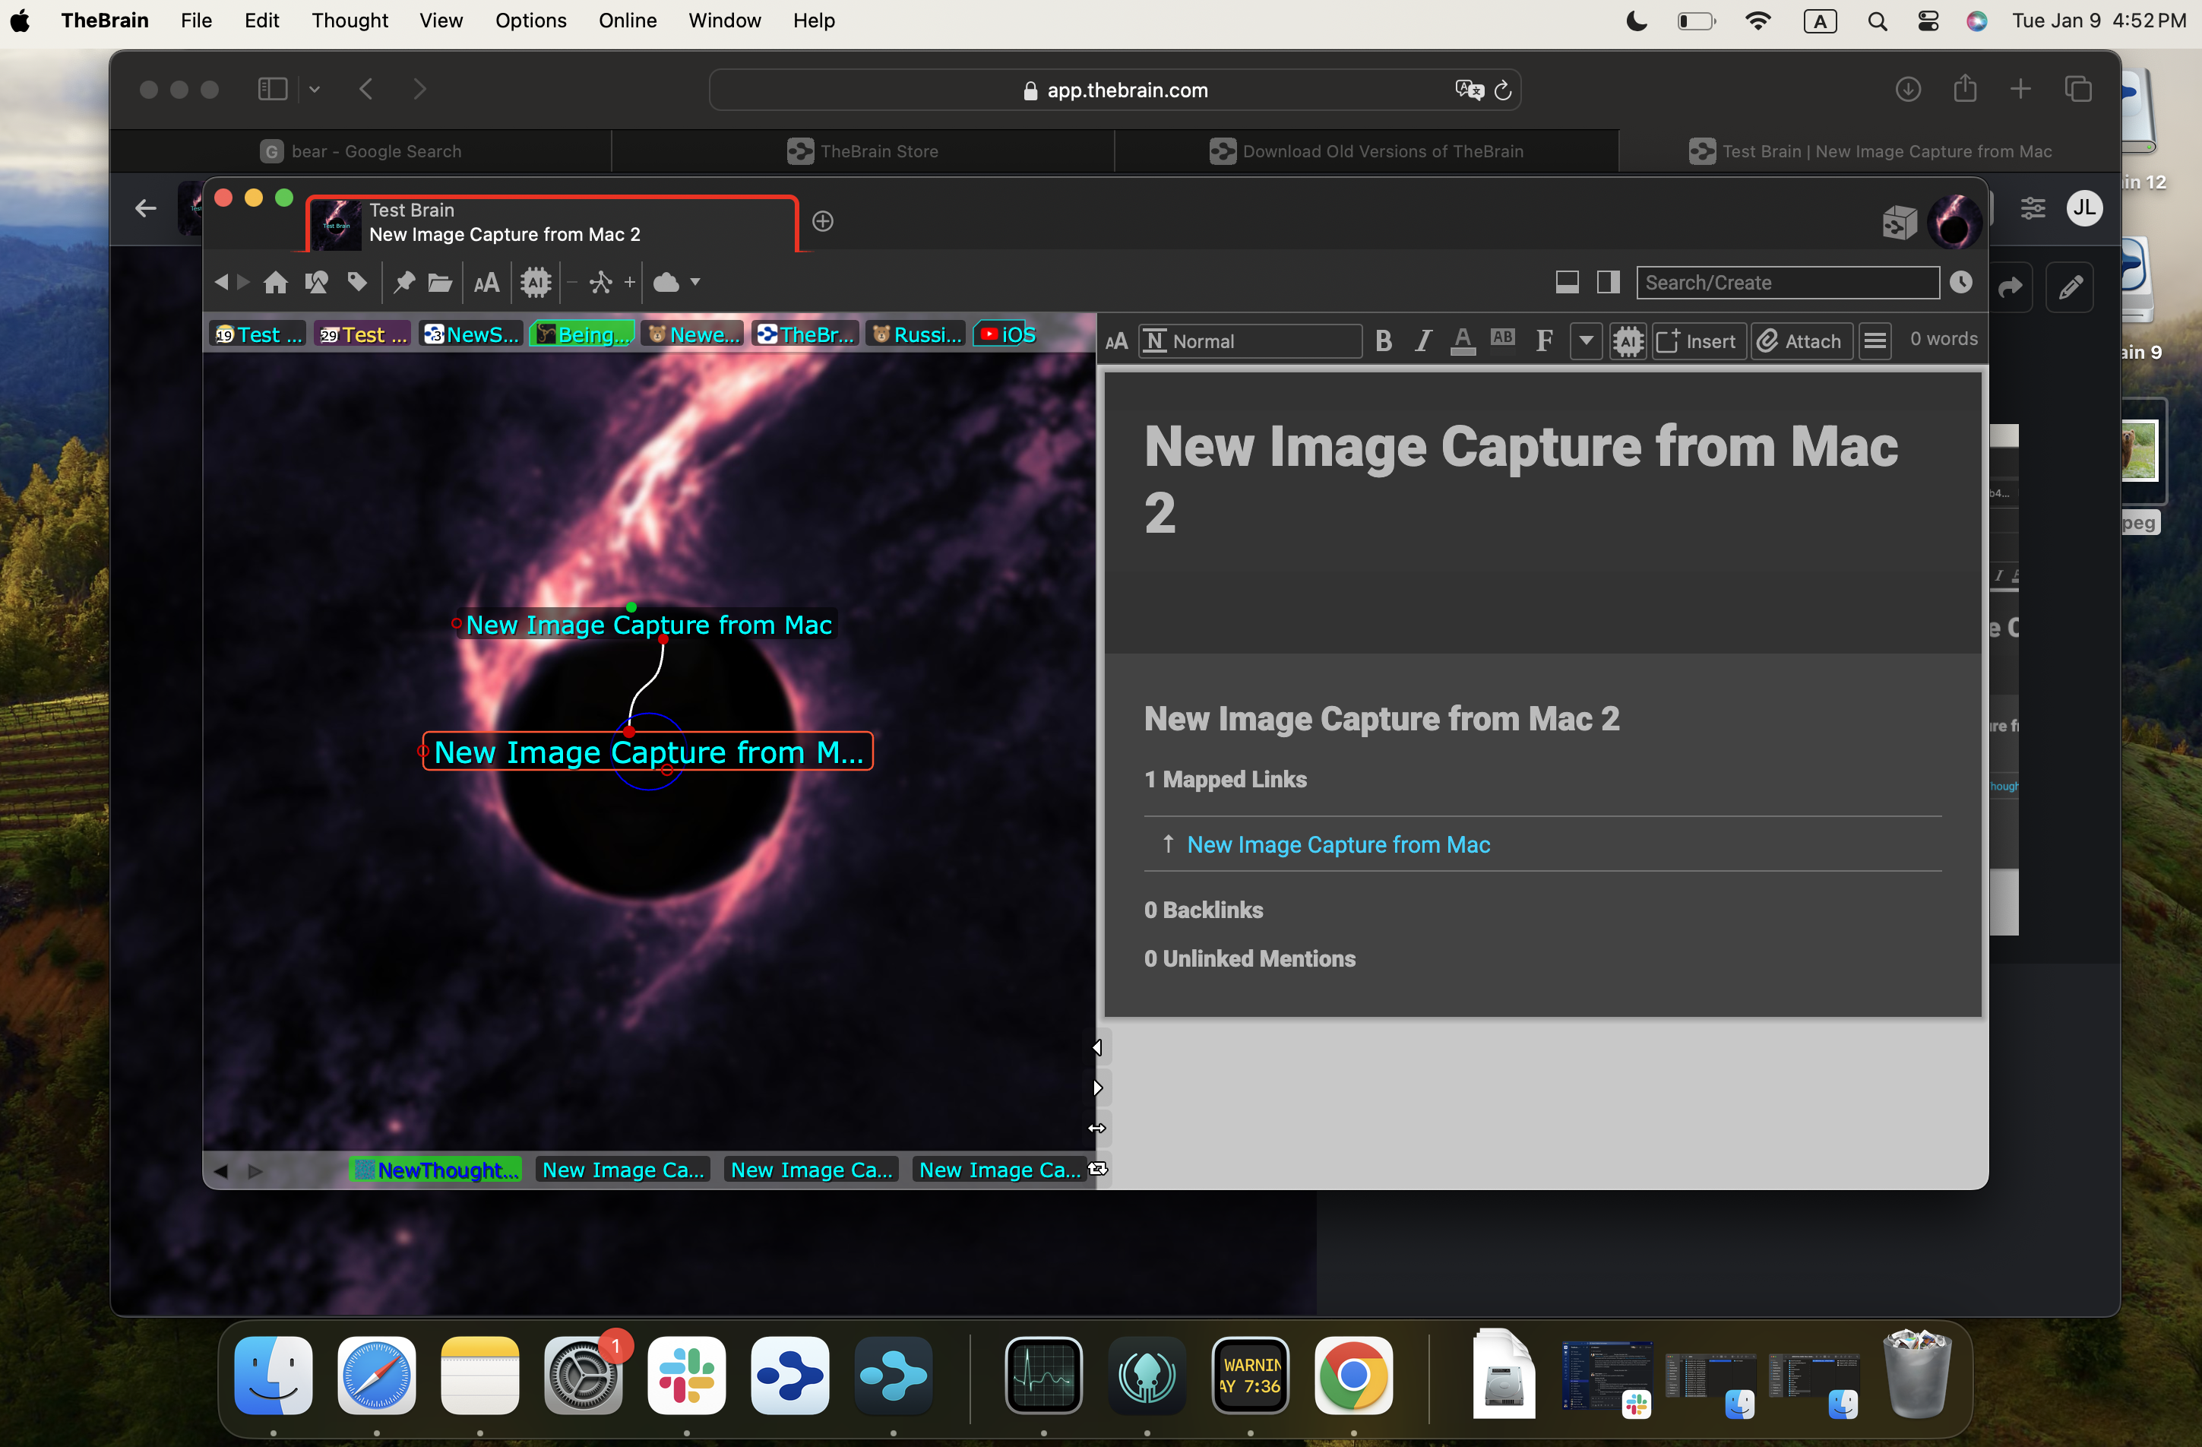This screenshot has width=2202, height=1447.
Task: Open the pinned thought TheBr...
Action: tap(805, 335)
